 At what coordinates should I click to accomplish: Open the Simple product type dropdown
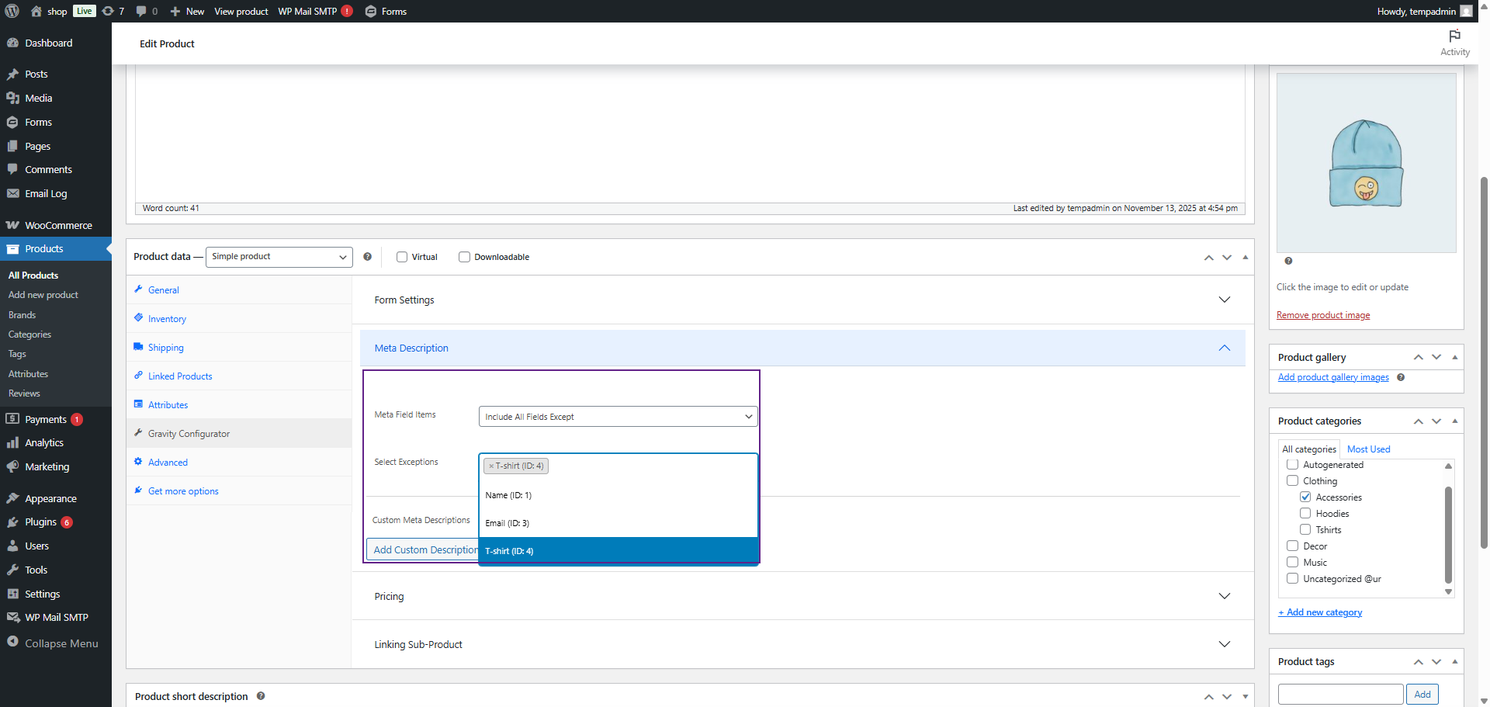pos(279,257)
